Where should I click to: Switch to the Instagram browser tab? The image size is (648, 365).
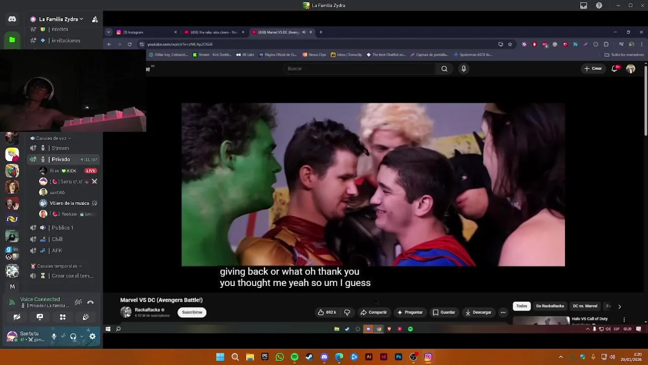(x=146, y=32)
